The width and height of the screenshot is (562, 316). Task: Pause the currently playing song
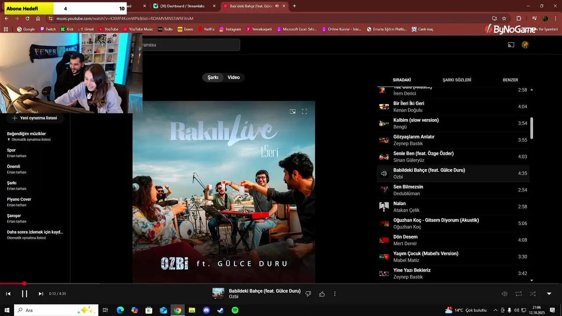25,294
